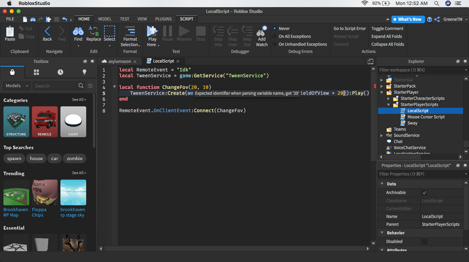Open macOS Spotlight search icon
Screen dimensions: 469x262
click(x=437, y=3)
